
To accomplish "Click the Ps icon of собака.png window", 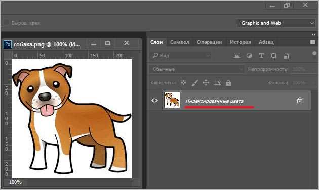I will point(8,44).
